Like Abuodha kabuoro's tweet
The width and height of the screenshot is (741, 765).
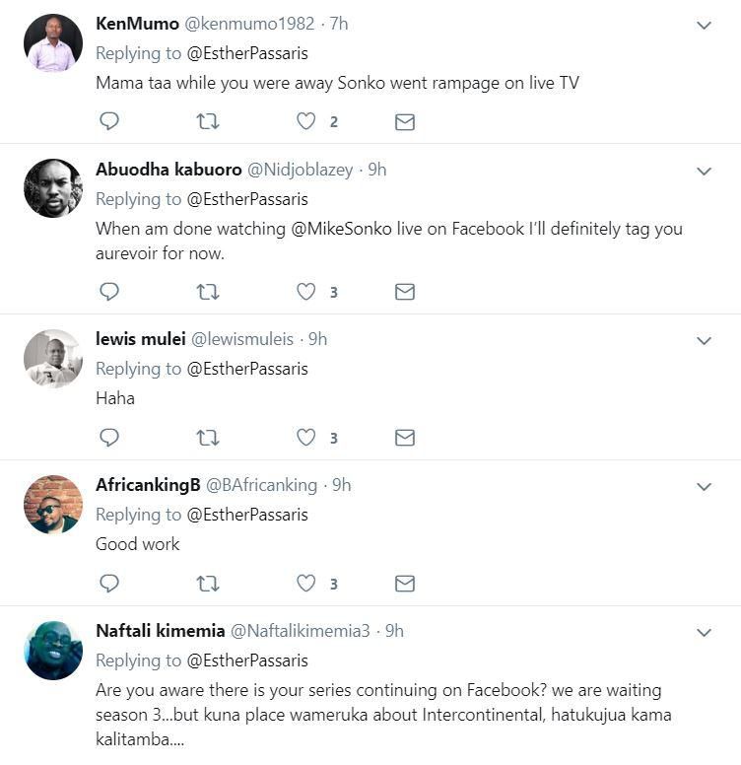(x=306, y=292)
